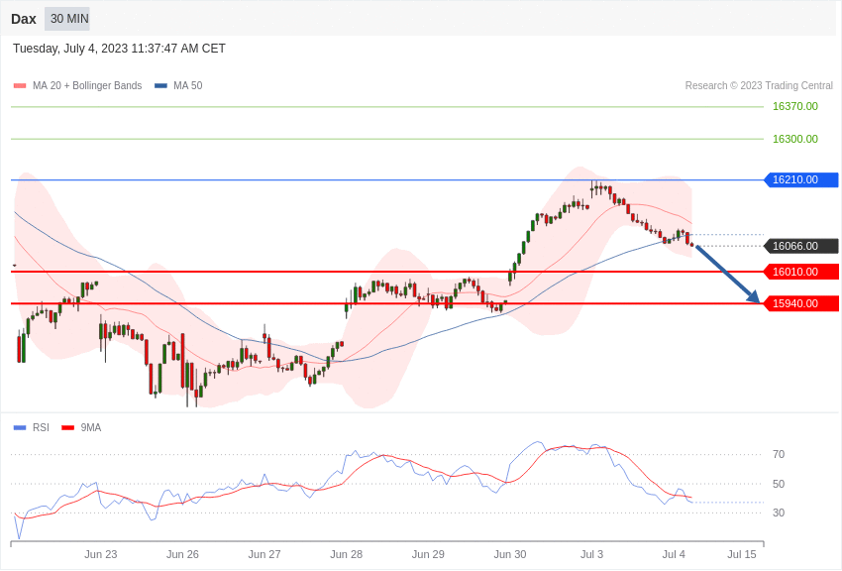Click the RSI 70 level label
Screen dimensions: 842x571
779,454
